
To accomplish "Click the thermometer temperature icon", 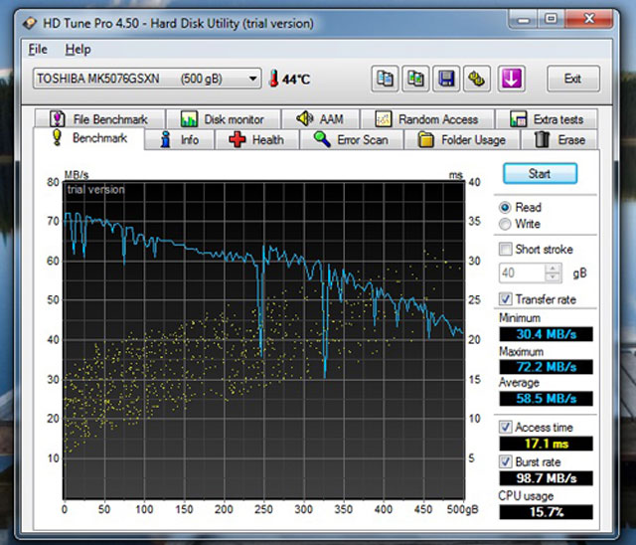I will point(272,79).
